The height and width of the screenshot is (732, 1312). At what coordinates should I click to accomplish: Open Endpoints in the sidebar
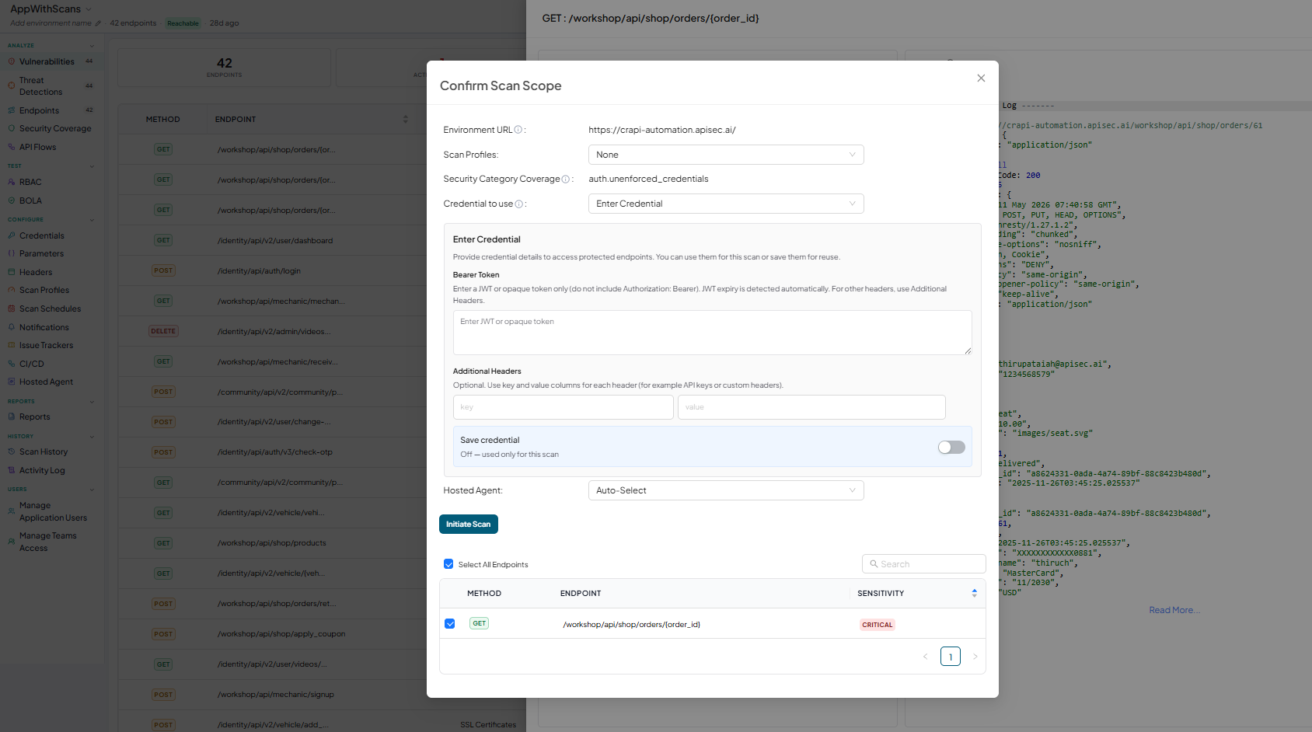(39, 110)
